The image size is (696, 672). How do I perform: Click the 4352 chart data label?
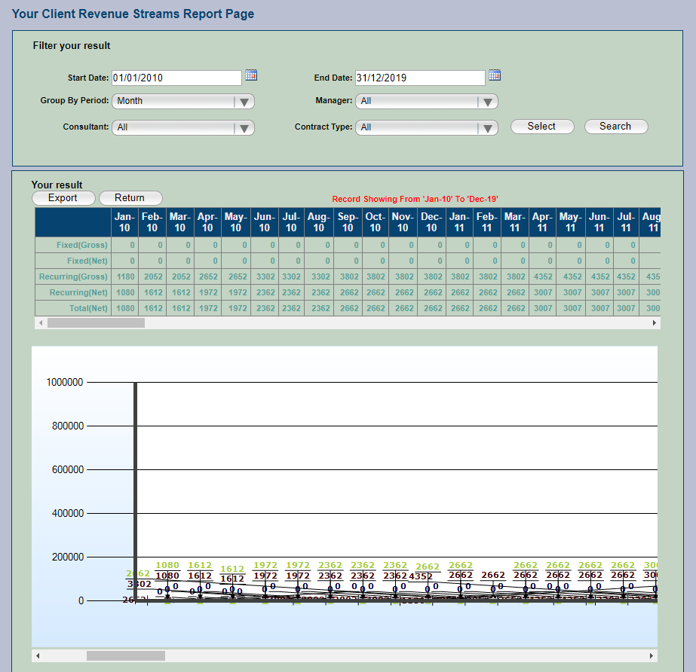point(420,576)
